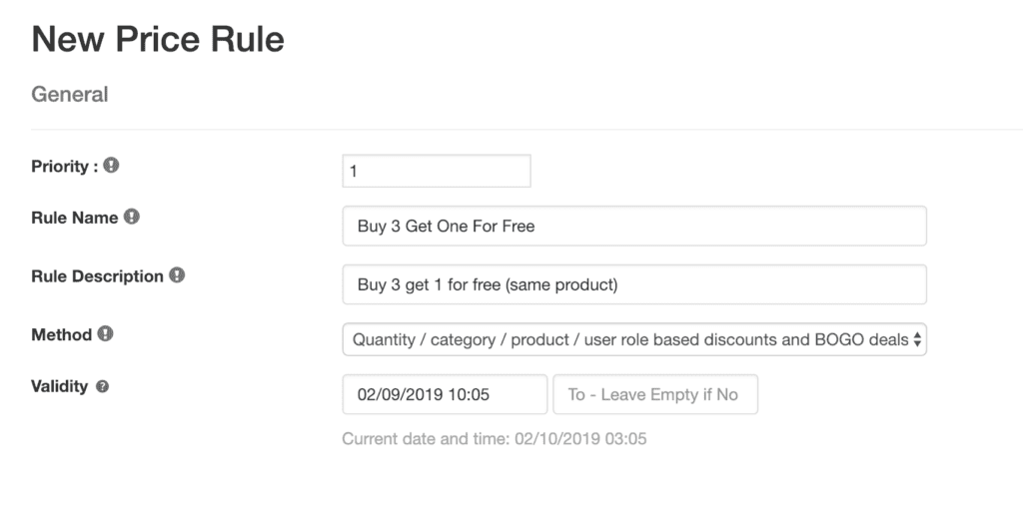The height and width of the screenshot is (515, 1023).
Task: Click the info icon beside Rule Name
Action: point(132,217)
